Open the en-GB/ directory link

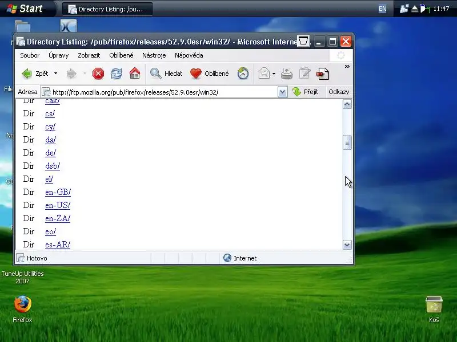coord(58,192)
